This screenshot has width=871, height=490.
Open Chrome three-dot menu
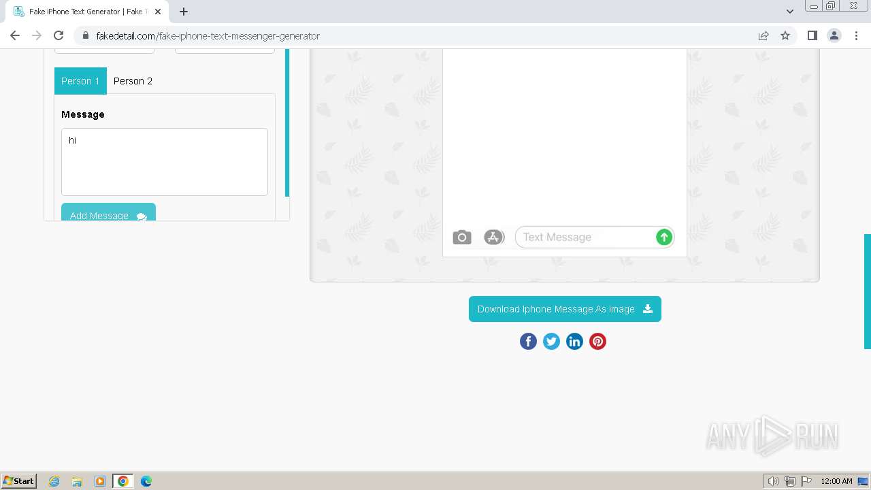pyautogui.click(x=856, y=35)
